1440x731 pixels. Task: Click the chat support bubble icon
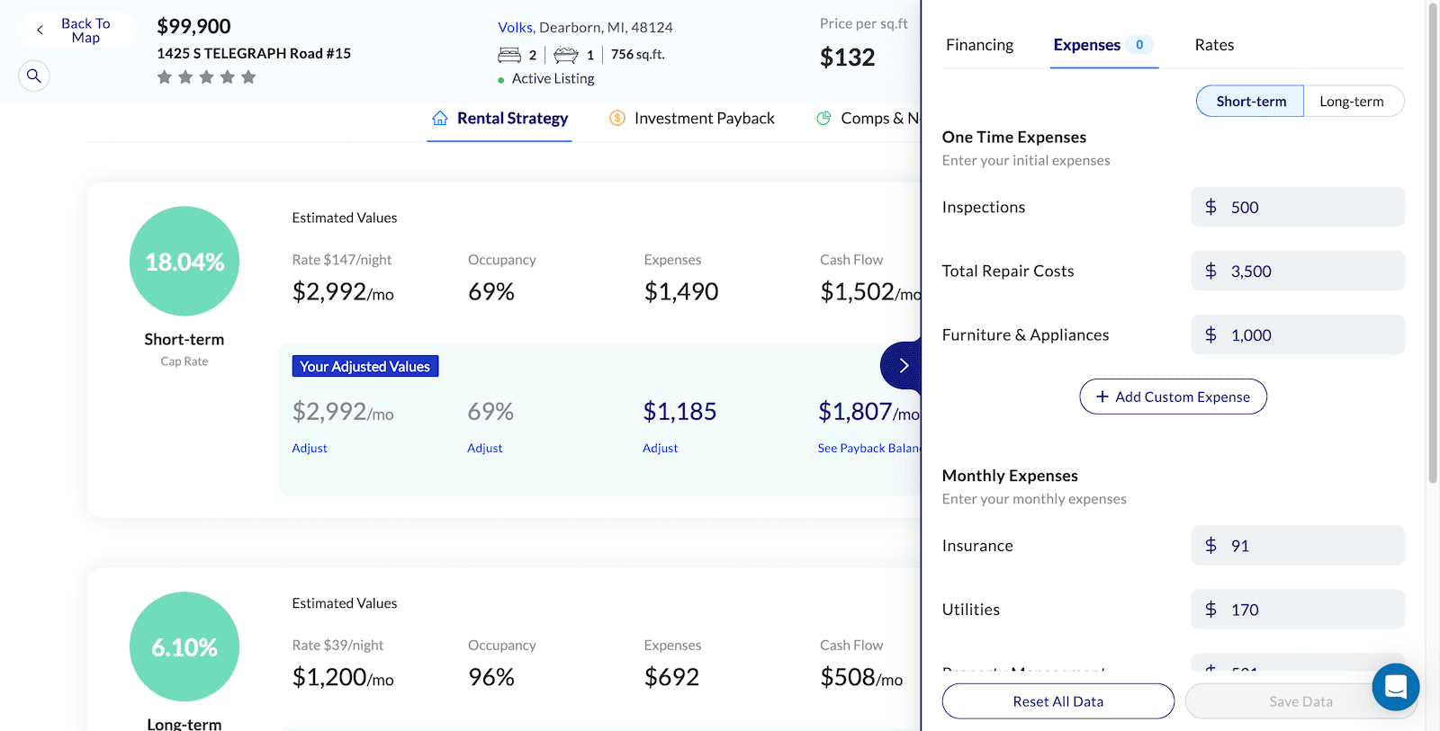[1395, 688]
